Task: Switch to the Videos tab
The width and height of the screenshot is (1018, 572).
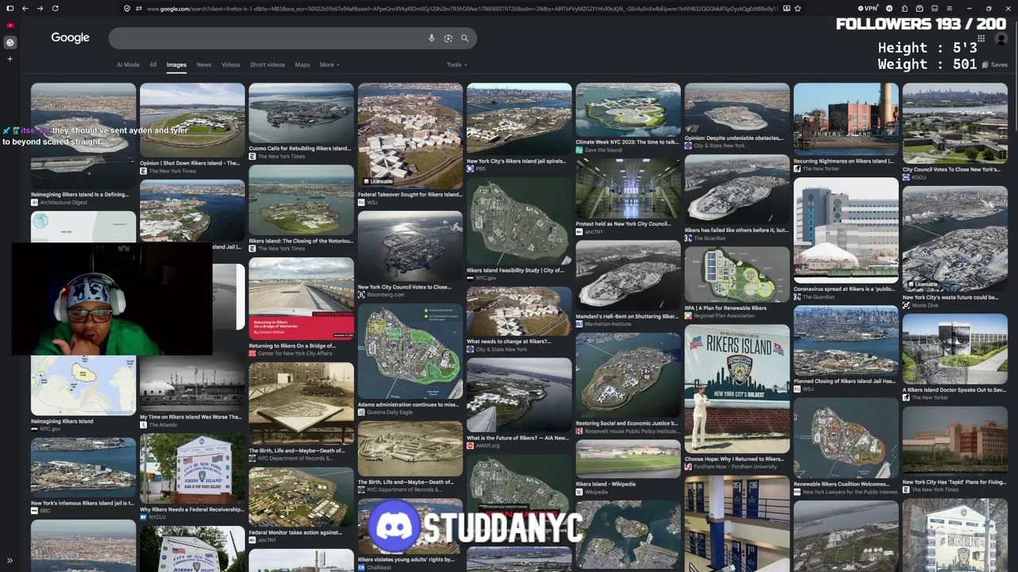Action: click(231, 64)
